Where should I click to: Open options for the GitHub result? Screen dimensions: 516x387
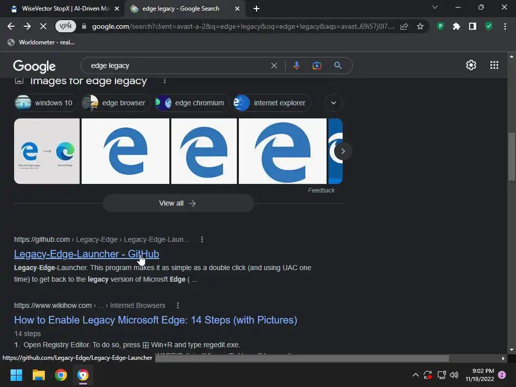(x=202, y=239)
